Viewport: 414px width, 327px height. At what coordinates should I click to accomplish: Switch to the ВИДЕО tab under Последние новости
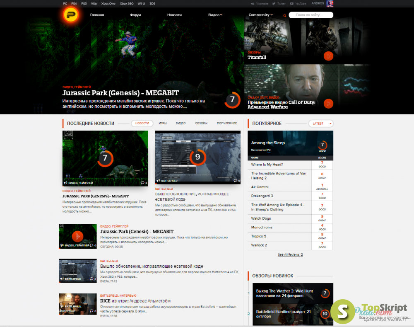(x=181, y=123)
